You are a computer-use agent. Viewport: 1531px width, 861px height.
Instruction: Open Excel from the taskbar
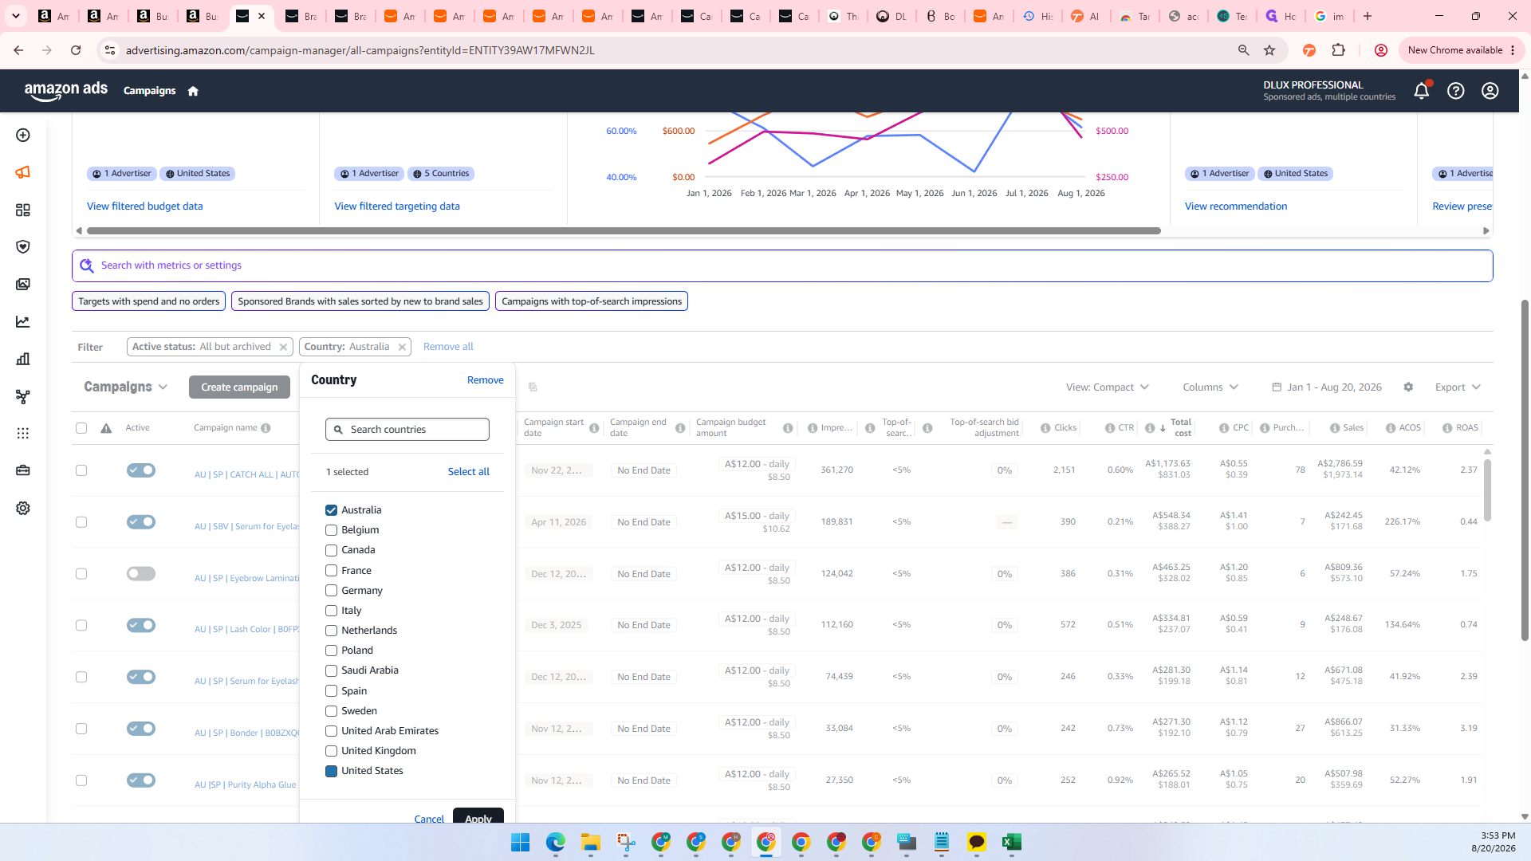1011,842
